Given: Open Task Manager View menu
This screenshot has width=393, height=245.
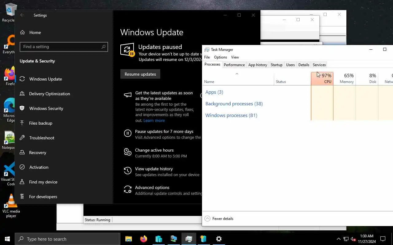Looking at the screenshot, I should 235,57.
